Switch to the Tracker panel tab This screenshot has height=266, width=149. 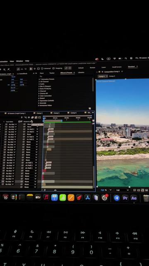[52, 73]
